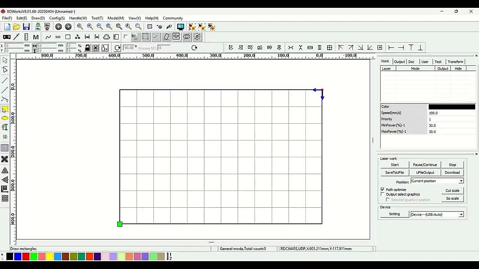Click the horizontal mirror icon in the left toolbar

pyautogui.click(x=5, y=171)
